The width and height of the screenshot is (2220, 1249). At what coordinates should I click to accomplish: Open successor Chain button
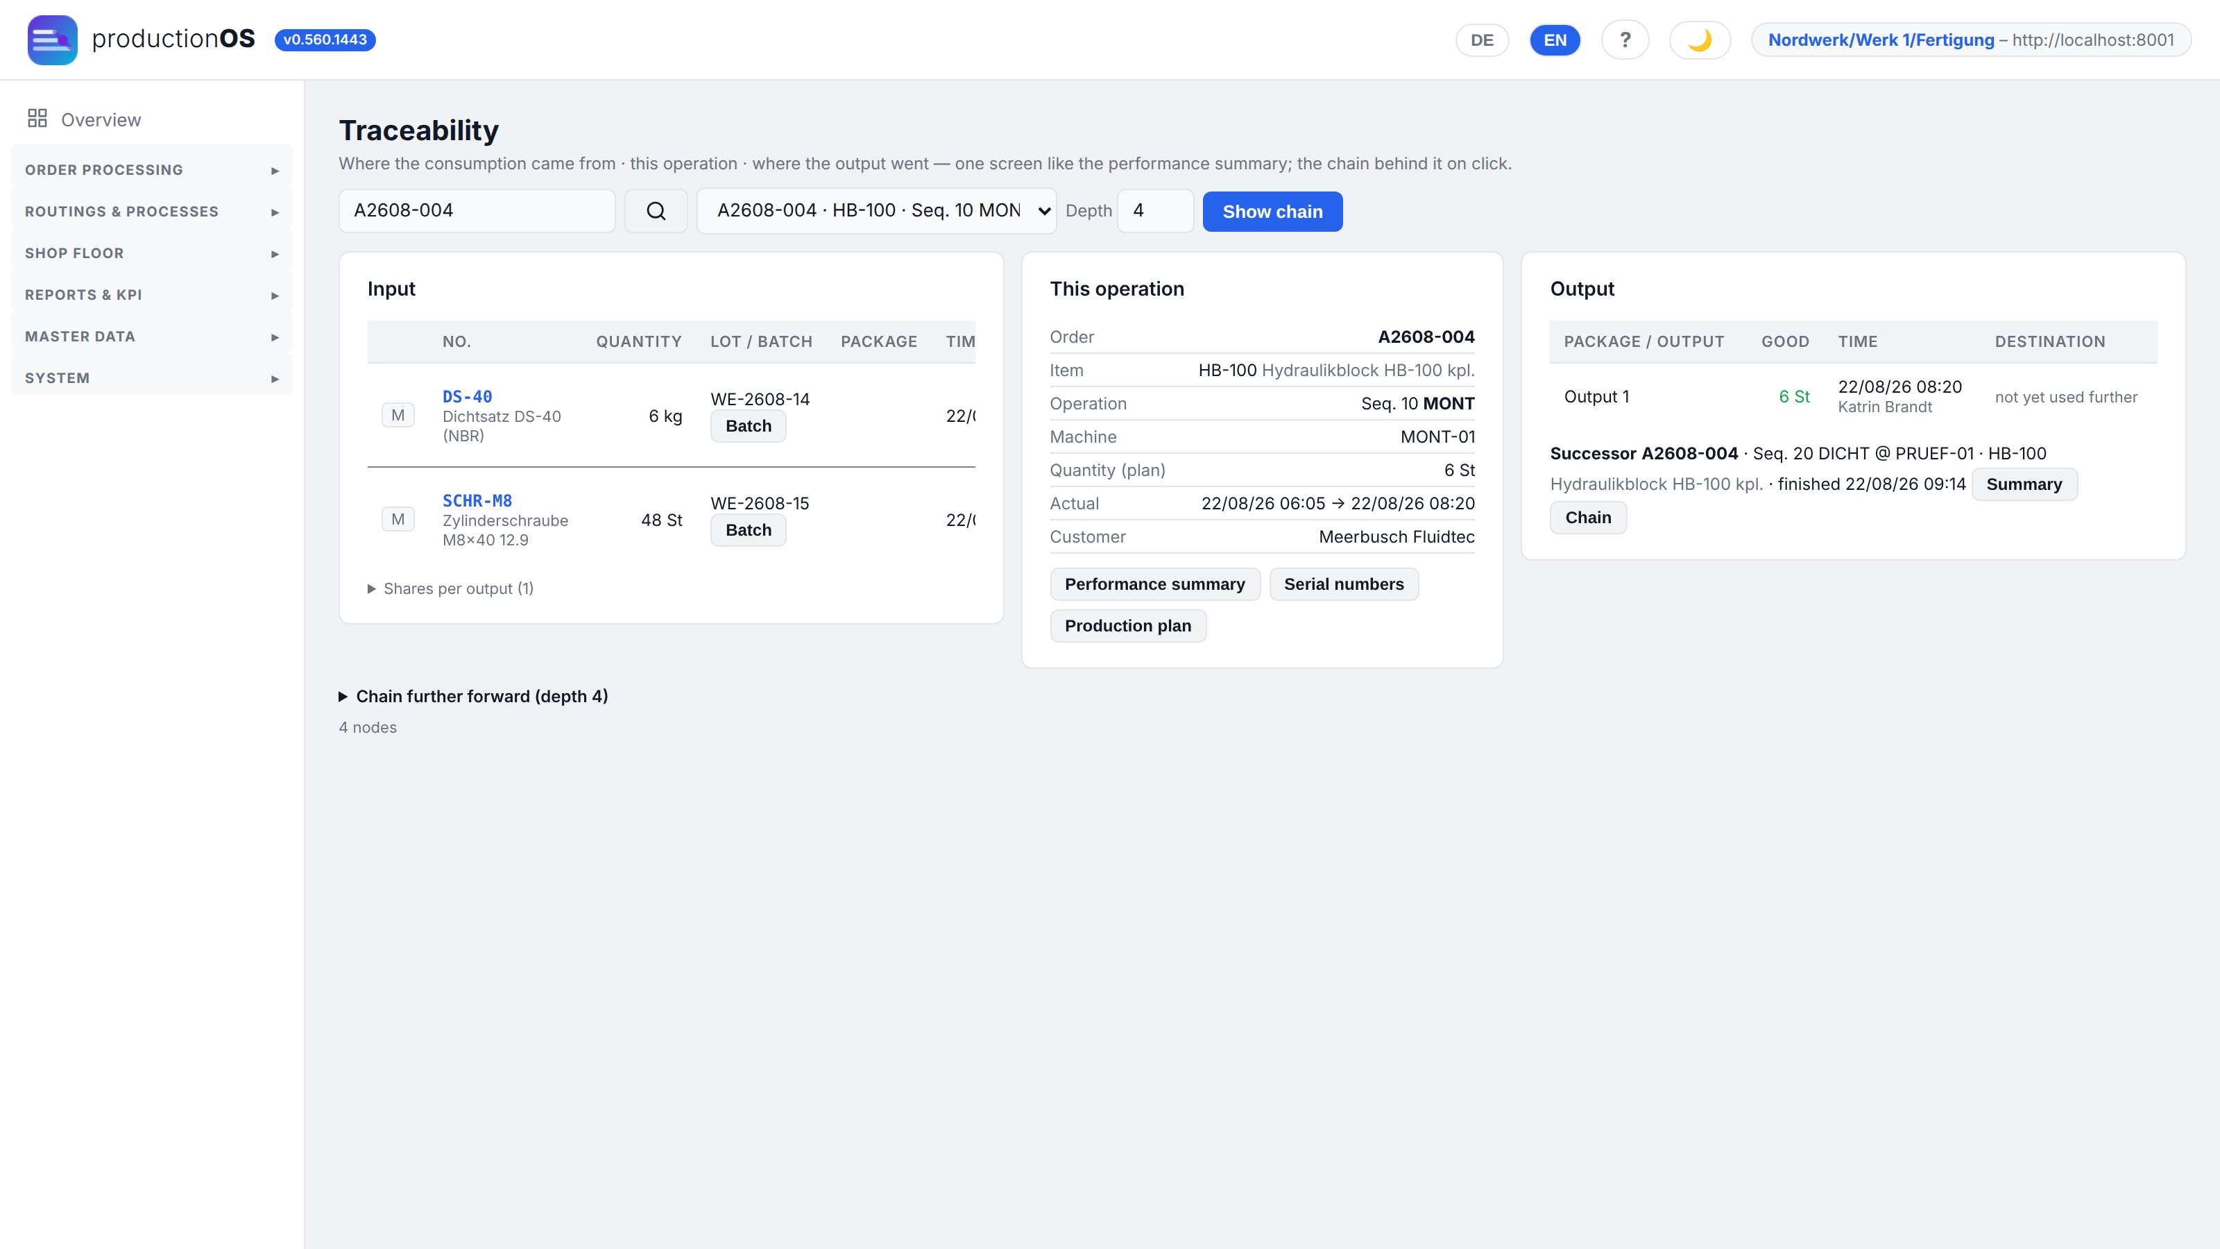[x=1588, y=518]
